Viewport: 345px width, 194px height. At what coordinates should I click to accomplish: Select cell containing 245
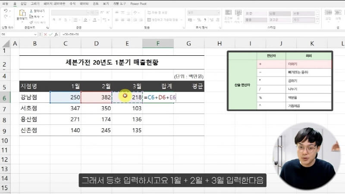(x=96, y=130)
